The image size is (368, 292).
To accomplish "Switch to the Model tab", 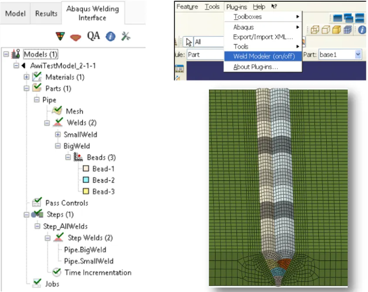I will click(15, 14).
